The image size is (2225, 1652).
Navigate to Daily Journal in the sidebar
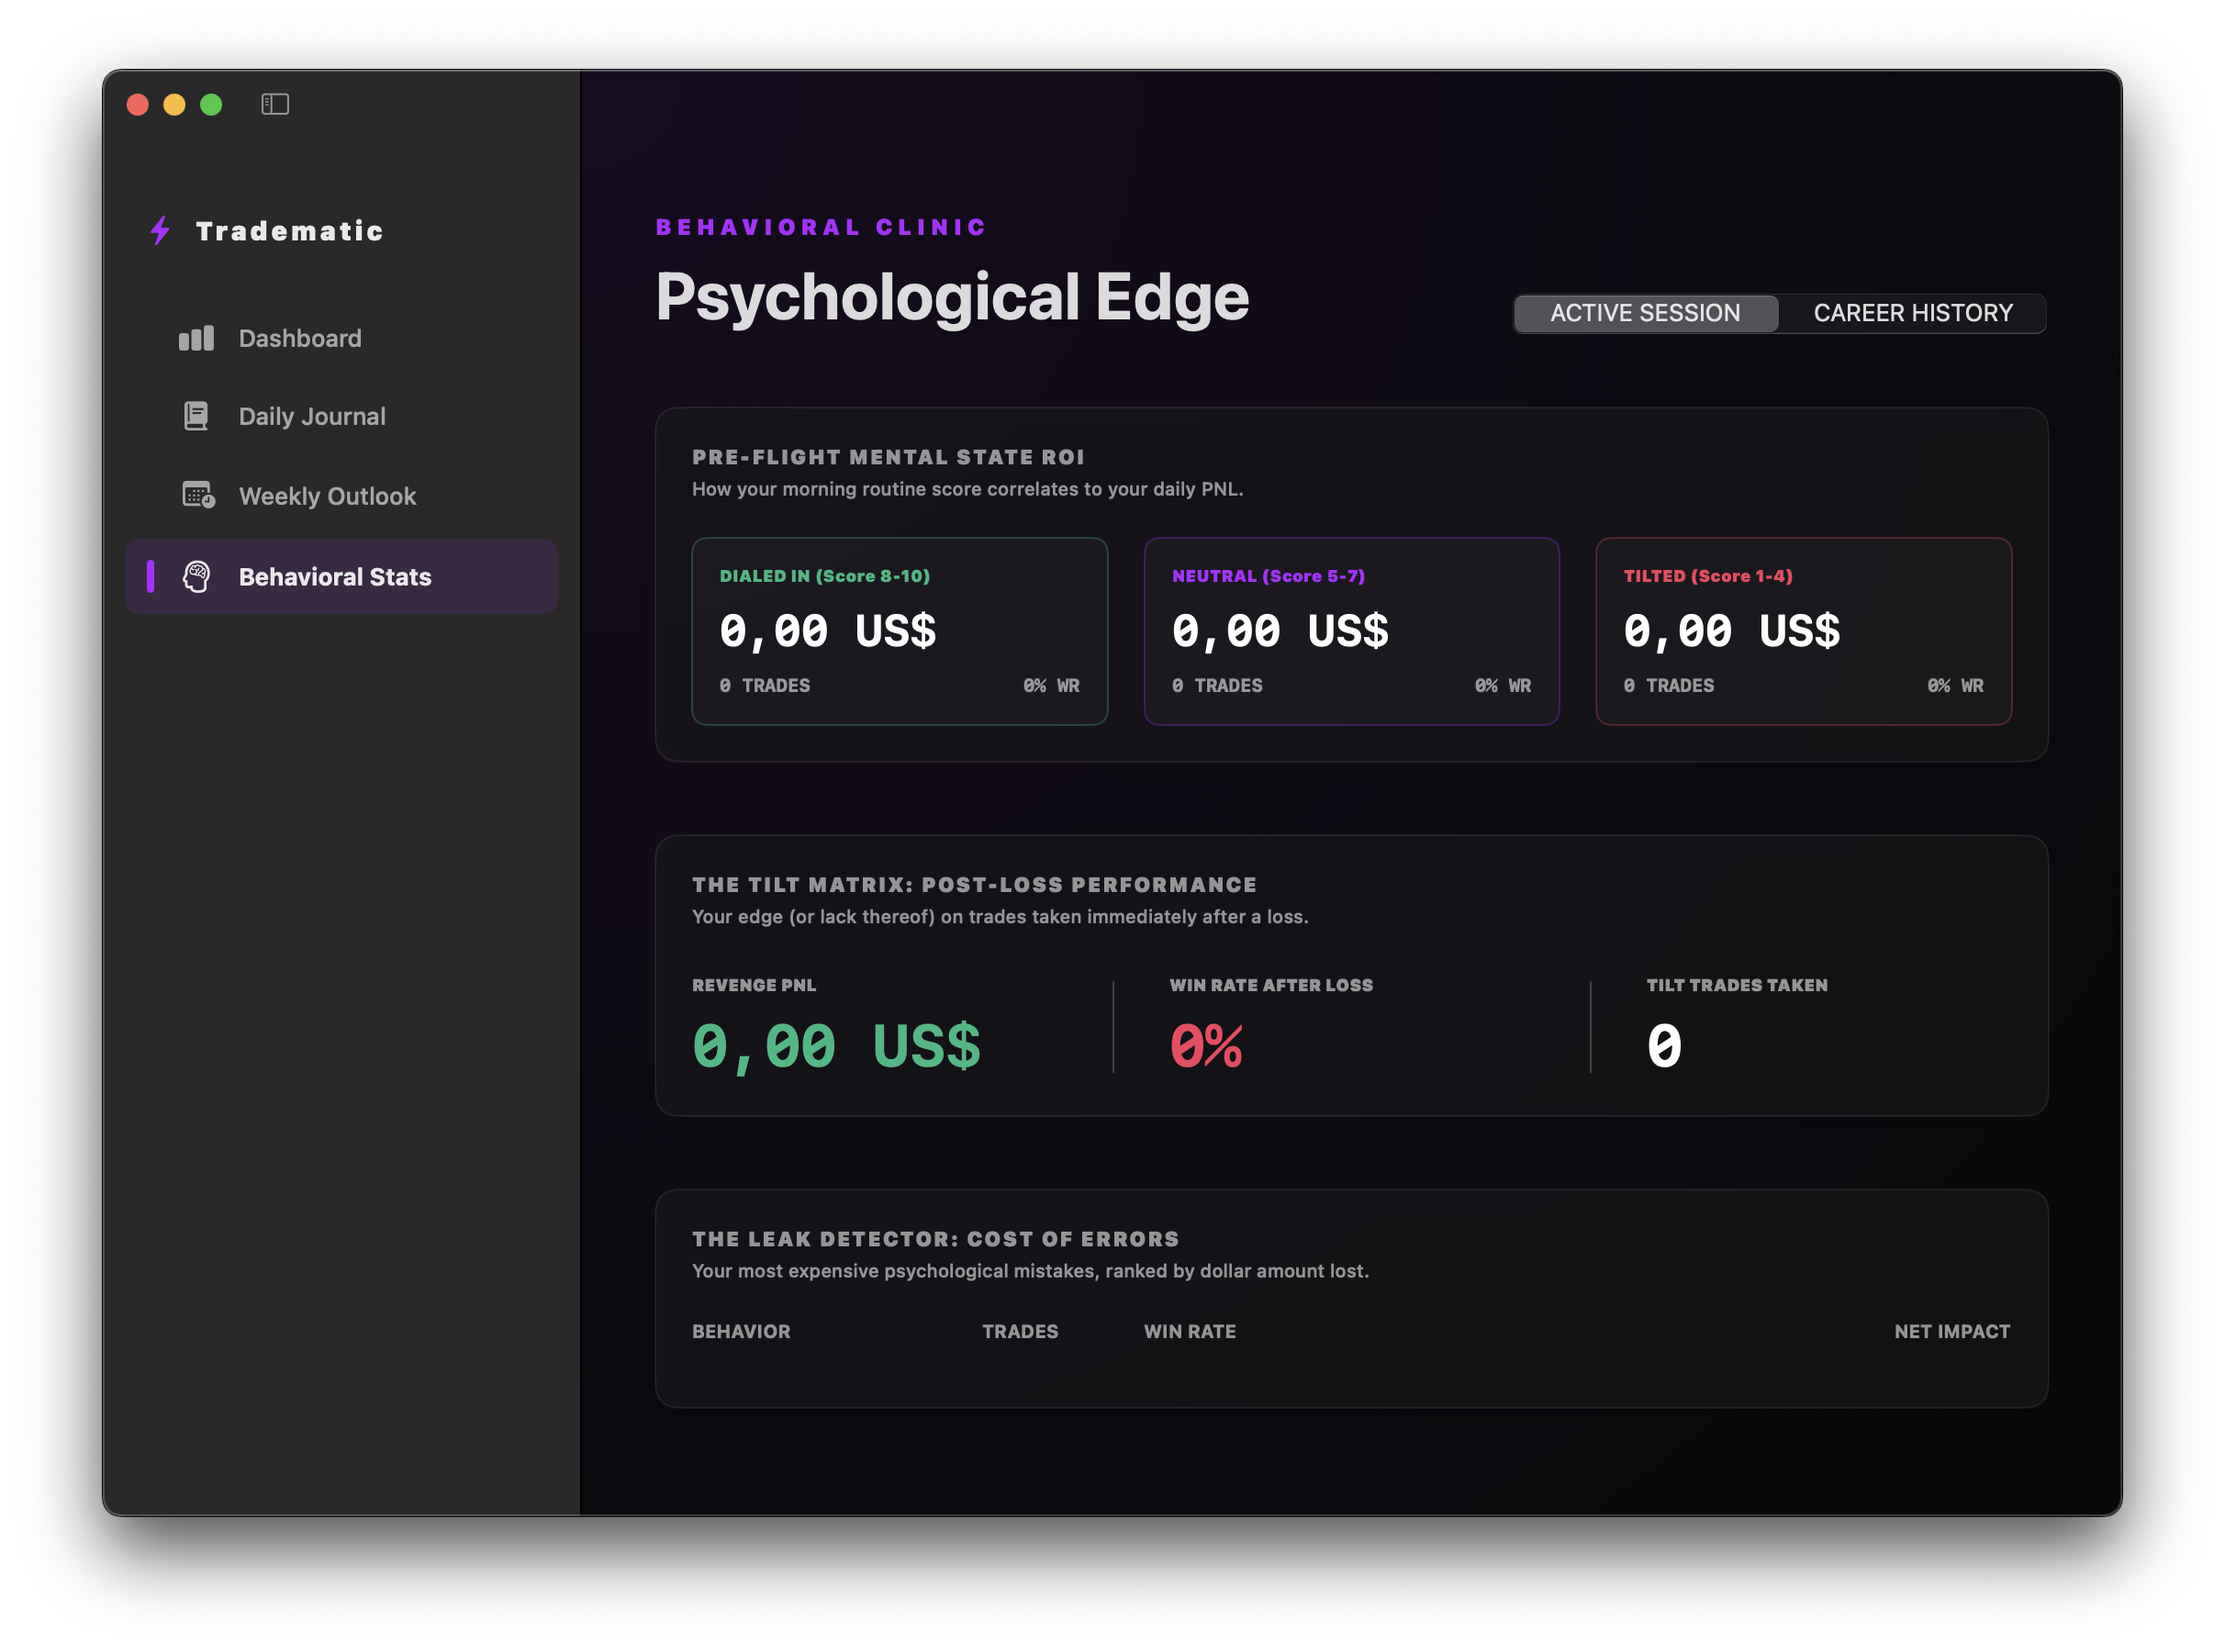pos(312,416)
